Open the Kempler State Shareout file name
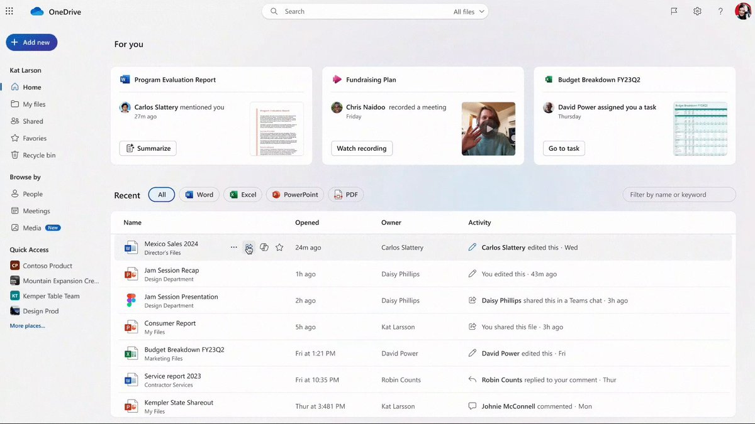The image size is (755, 424). [x=179, y=403]
